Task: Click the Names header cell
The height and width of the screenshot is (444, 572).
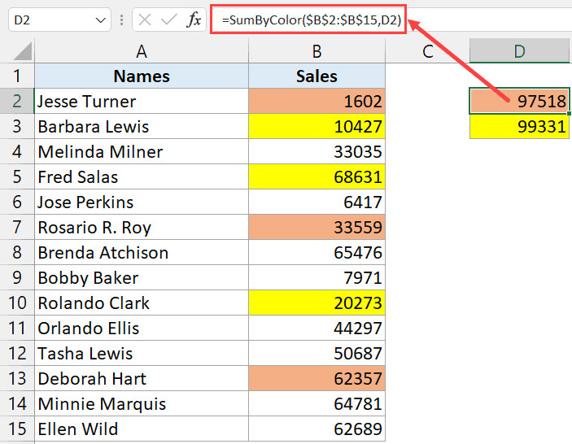Action: click(x=142, y=76)
